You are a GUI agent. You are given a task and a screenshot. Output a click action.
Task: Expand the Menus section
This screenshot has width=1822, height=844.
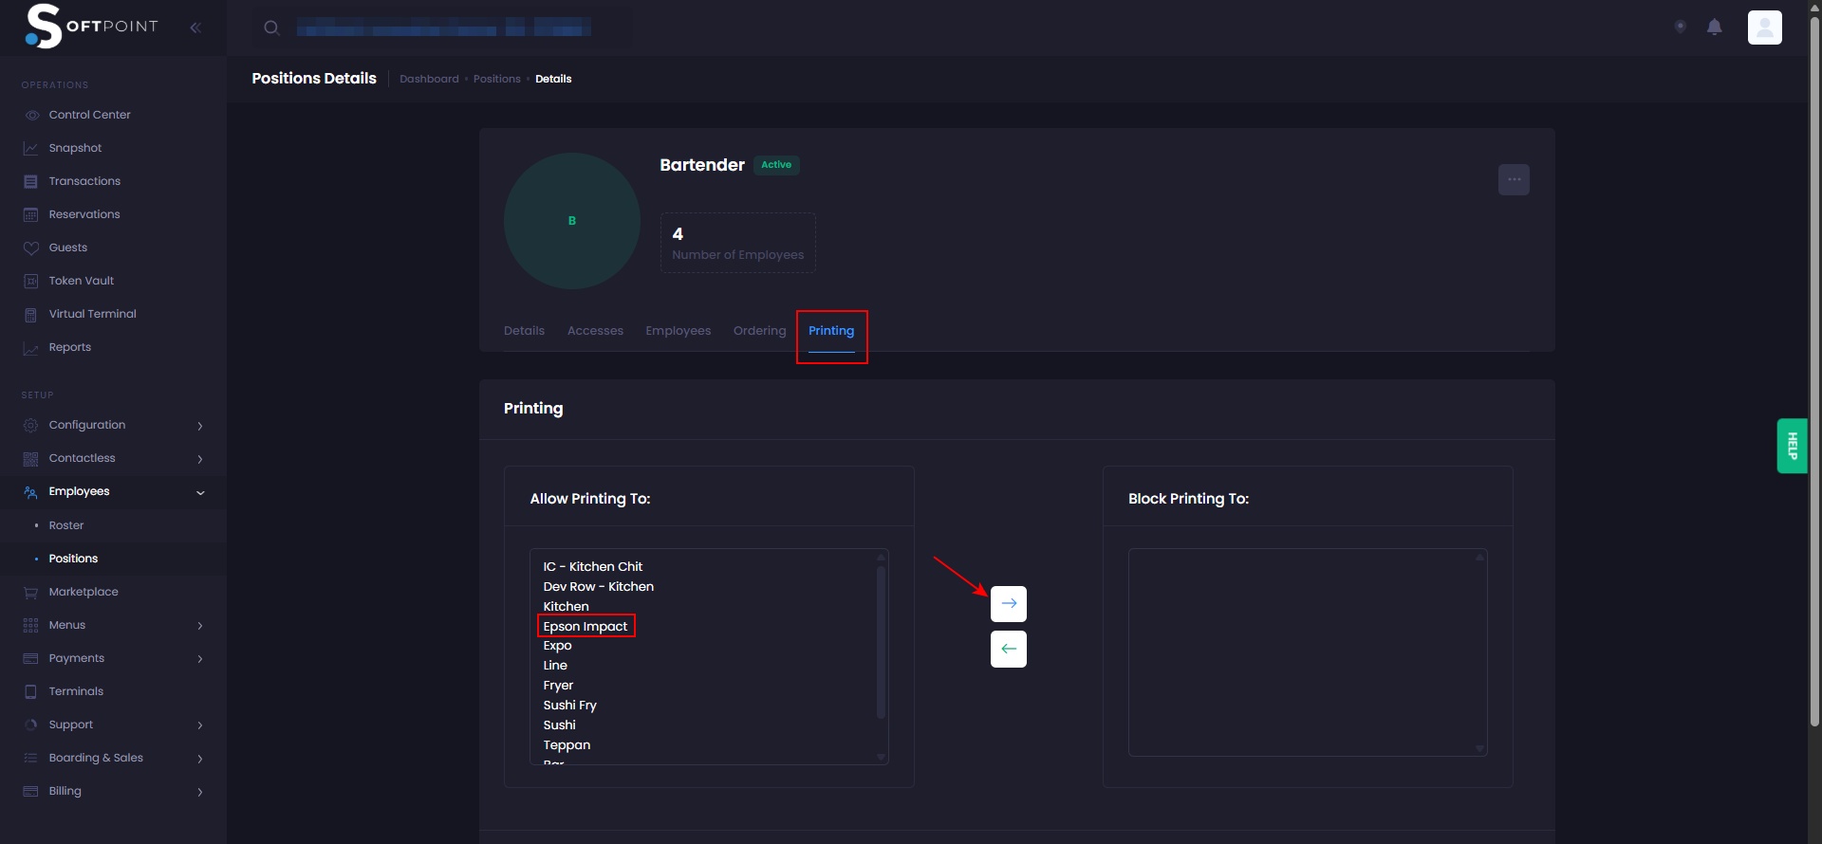[x=114, y=626]
